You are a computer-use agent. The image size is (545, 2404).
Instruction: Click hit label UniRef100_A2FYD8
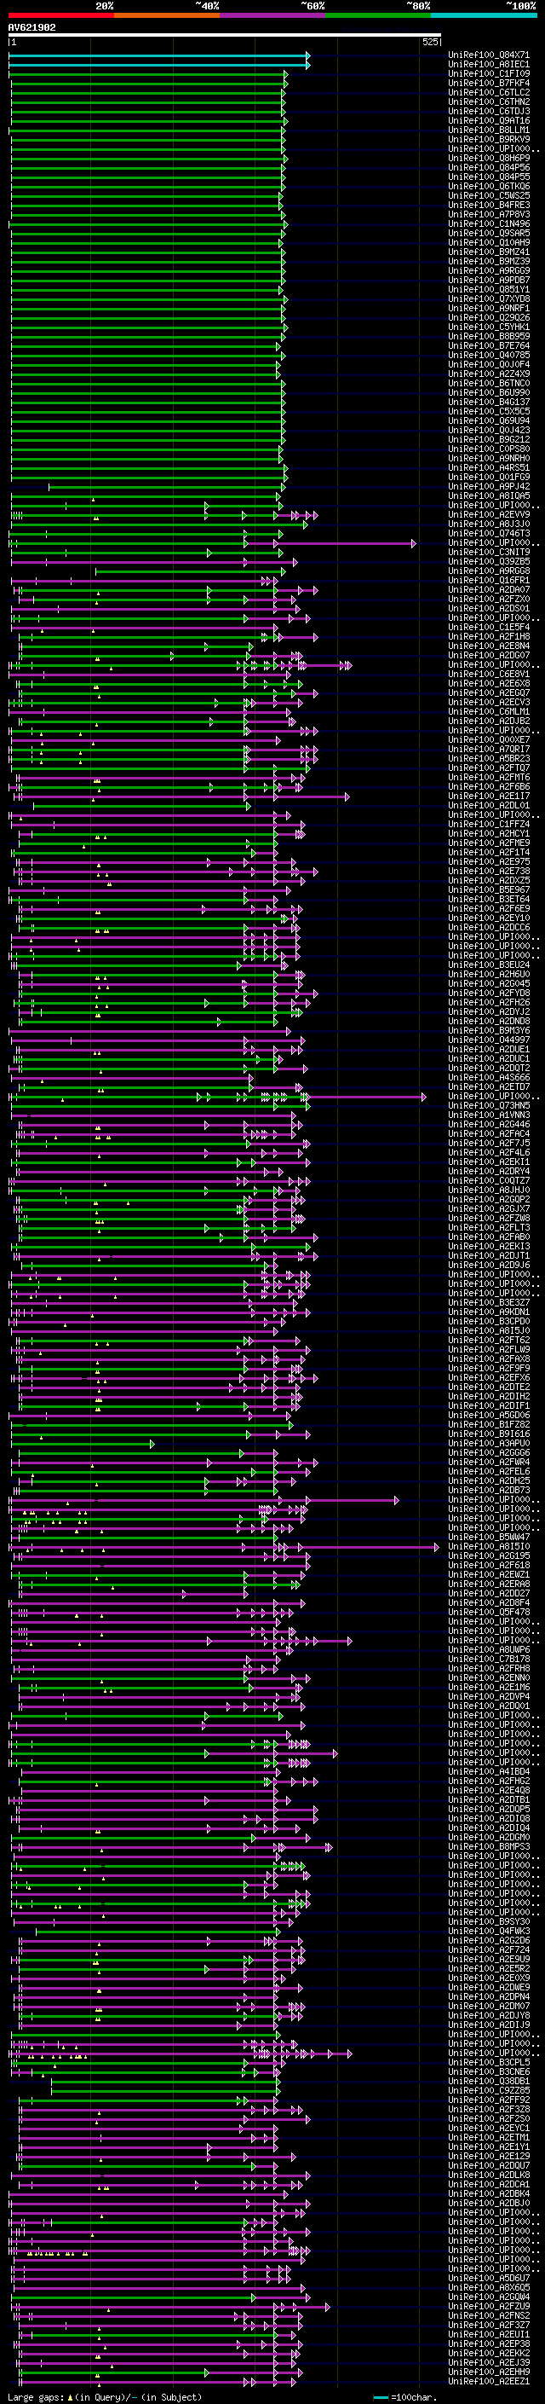coord(489,993)
